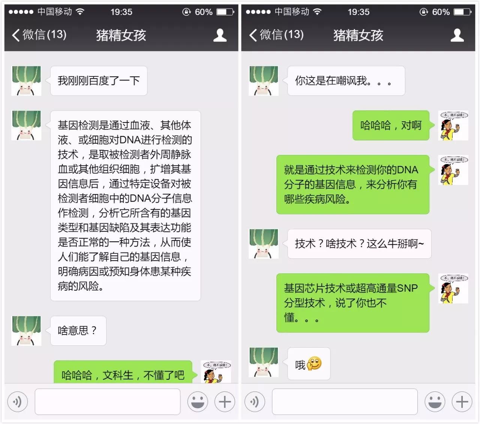Screen dimensions: 480x424
Task: Go back to 微信(13) in right screen
Action: tap(276, 35)
